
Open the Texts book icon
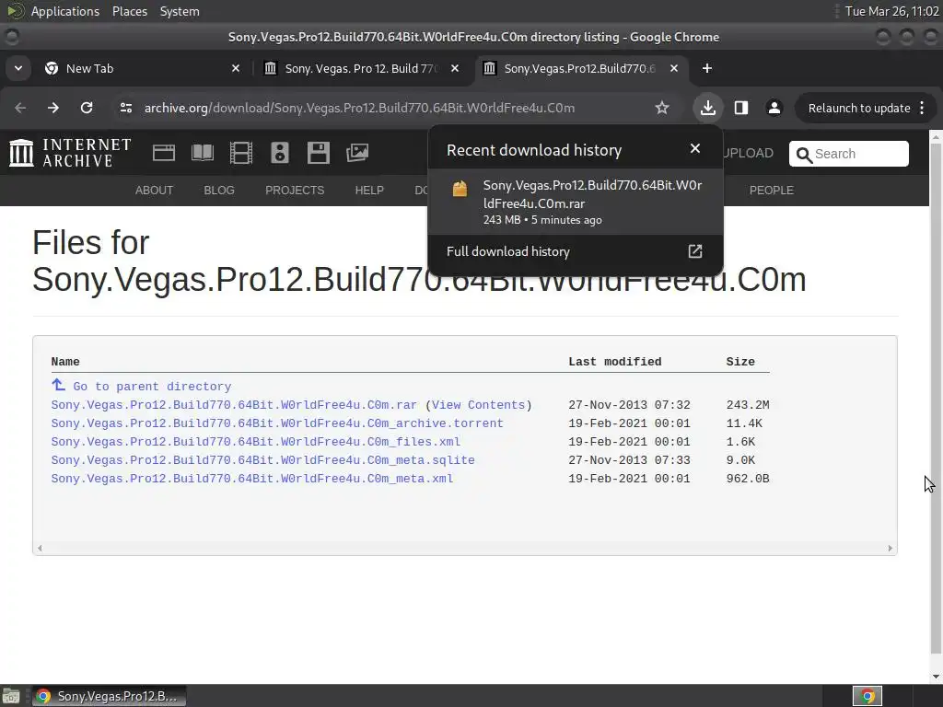coord(202,153)
